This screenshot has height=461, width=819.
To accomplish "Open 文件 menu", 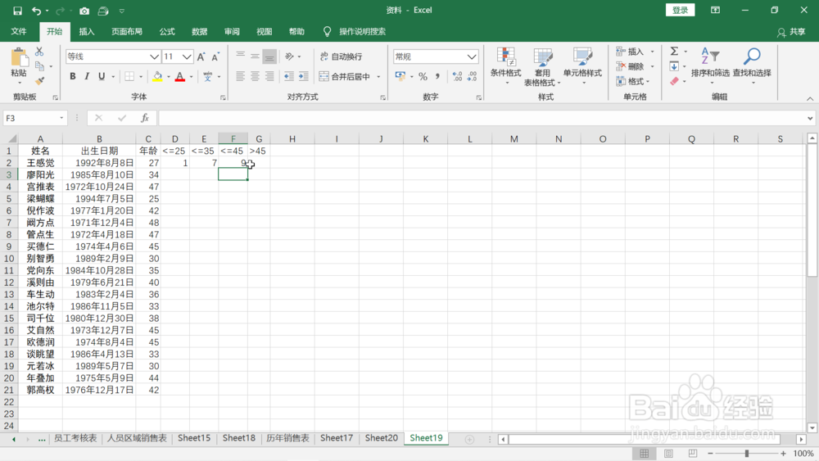I will coord(19,31).
